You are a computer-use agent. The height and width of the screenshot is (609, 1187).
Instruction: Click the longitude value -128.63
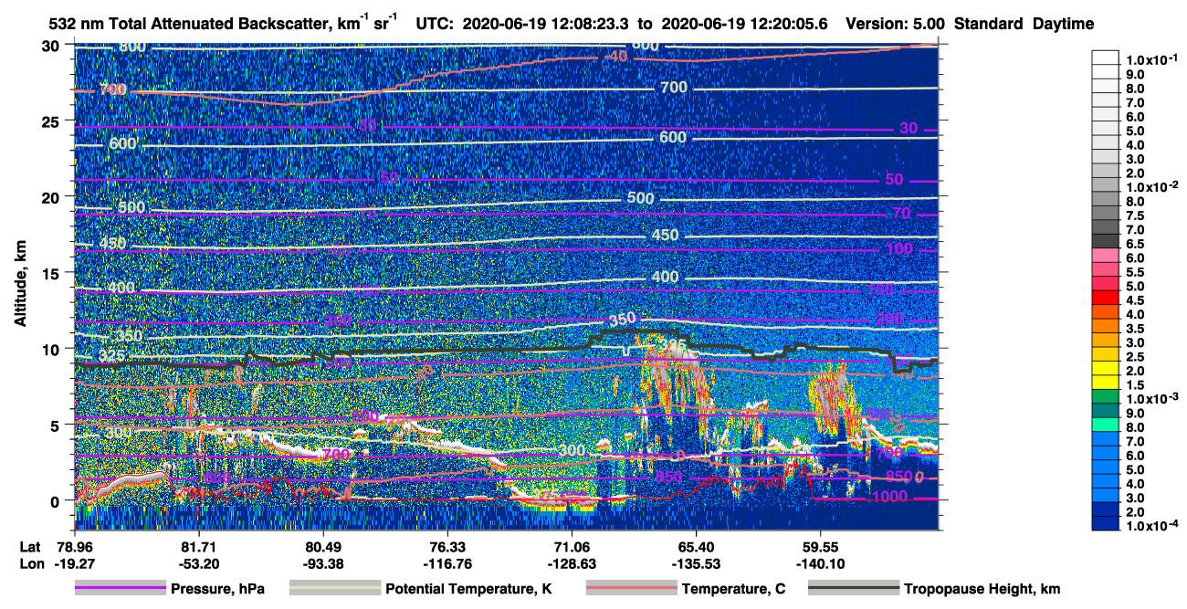click(572, 562)
